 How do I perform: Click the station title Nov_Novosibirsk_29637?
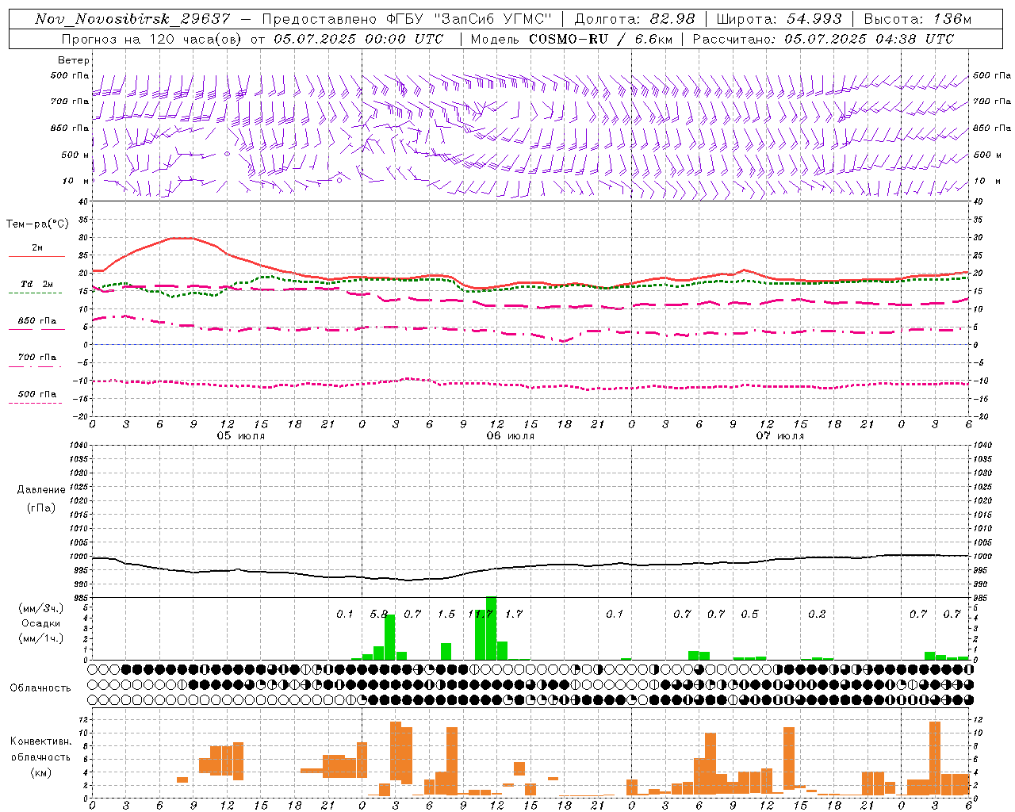133,19
